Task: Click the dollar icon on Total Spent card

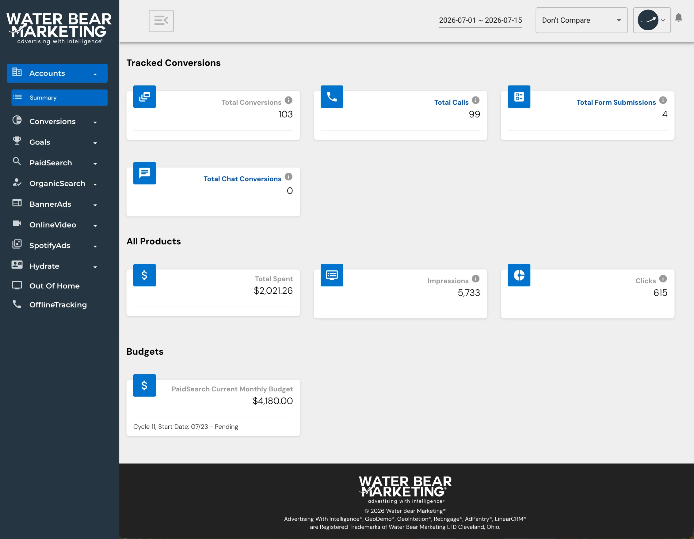Action: point(145,275)
